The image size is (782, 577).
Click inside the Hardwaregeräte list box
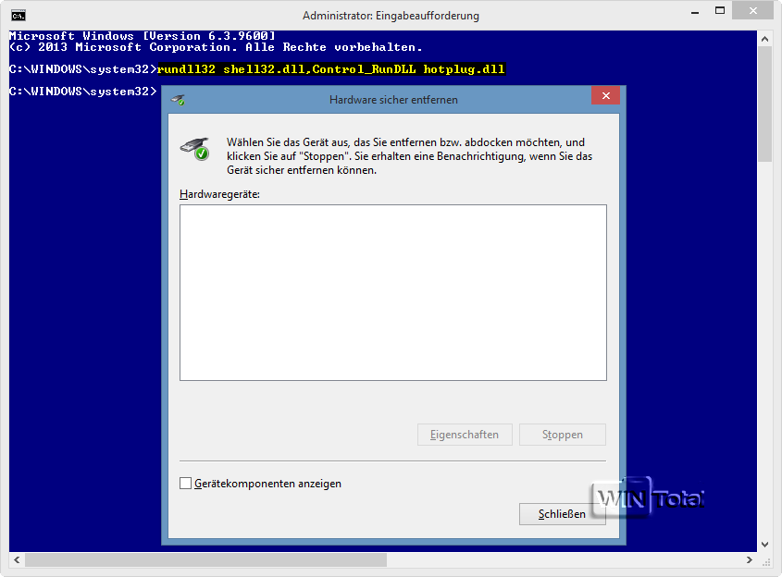(393, 292)
